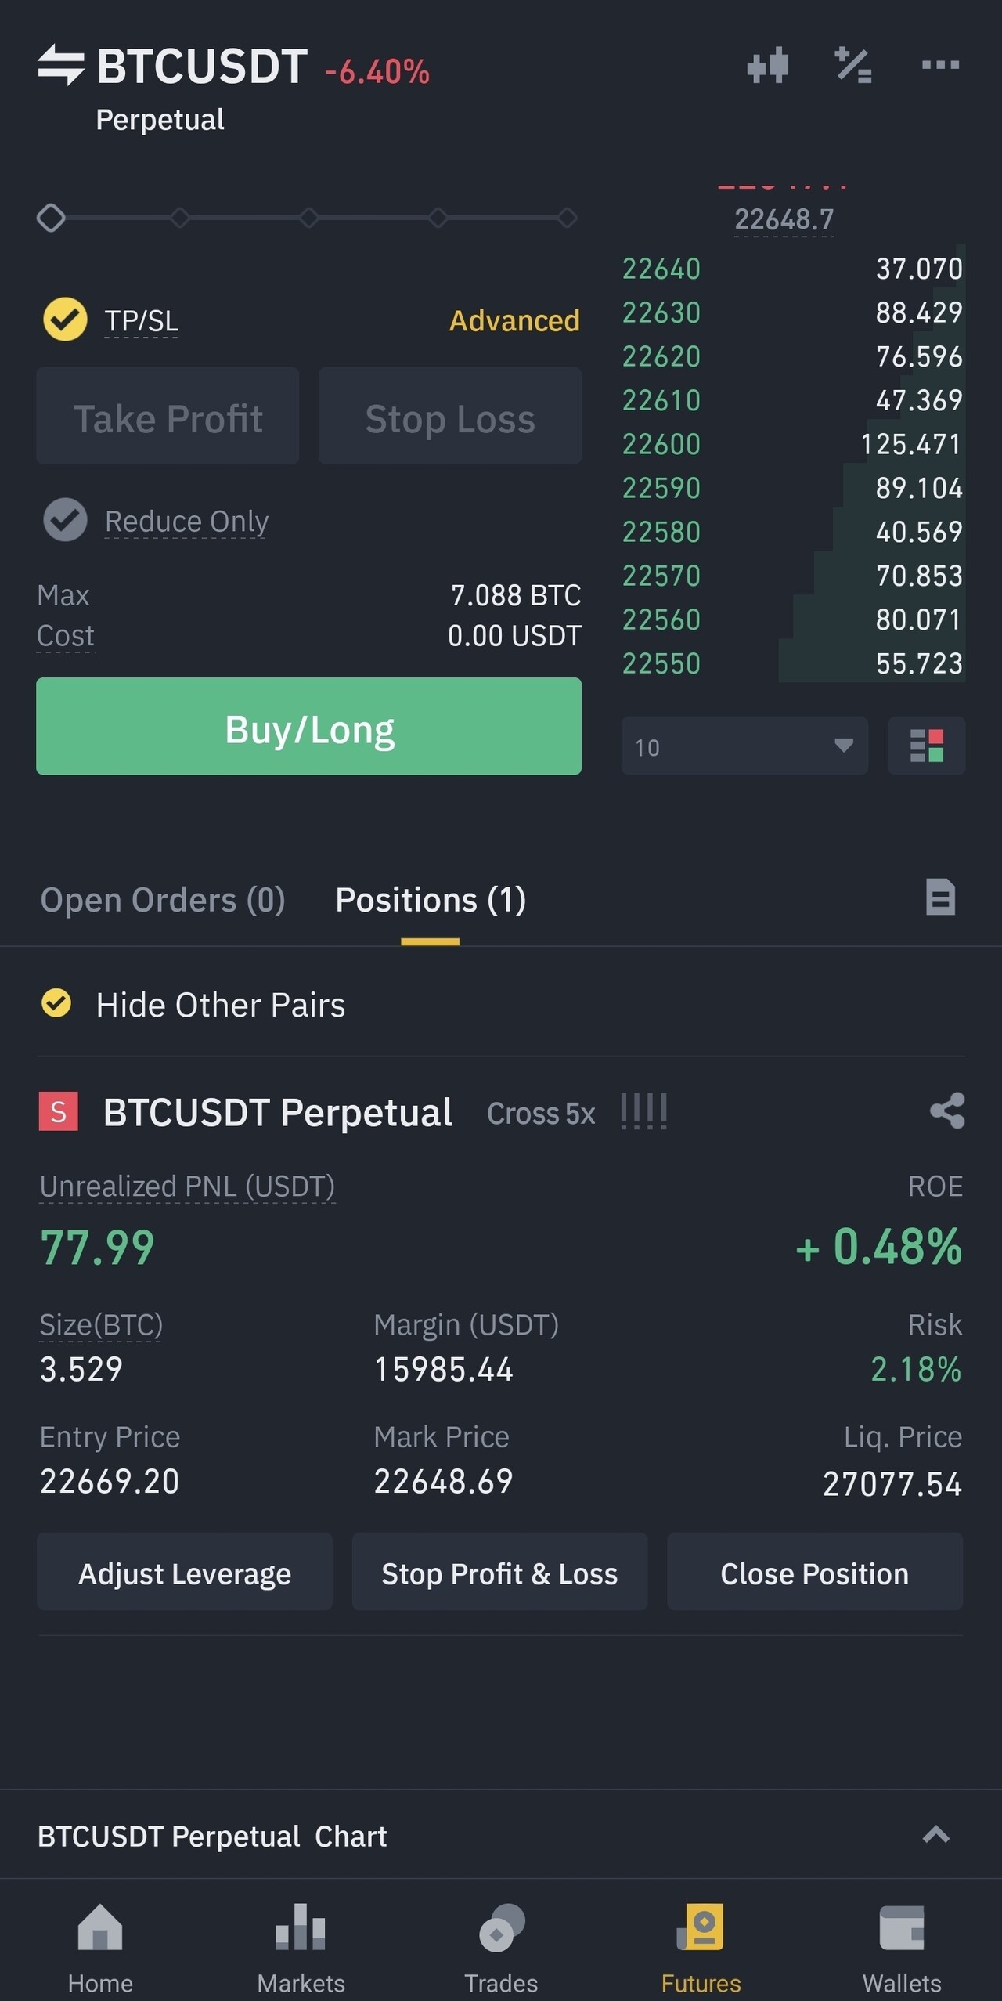This screenshot has width=1002, height=2001.
Task: Toggle the Reduce Only checkbox
Action: pyautogui.click(x=65, y=520)
